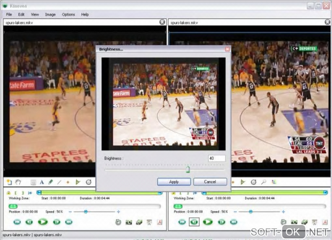The height and width of the screenshot is (240, 332).
Task: Click the left player's position cursor
Action: [x=13, y=206]
